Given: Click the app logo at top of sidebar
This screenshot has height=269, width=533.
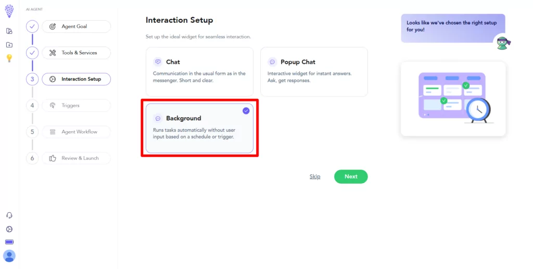Looking at the screenshot, I should click(9, 11).
